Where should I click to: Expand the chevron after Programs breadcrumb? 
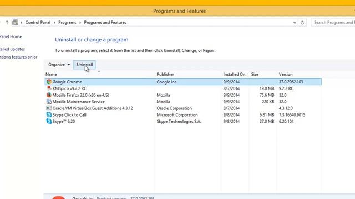point(80,23)
